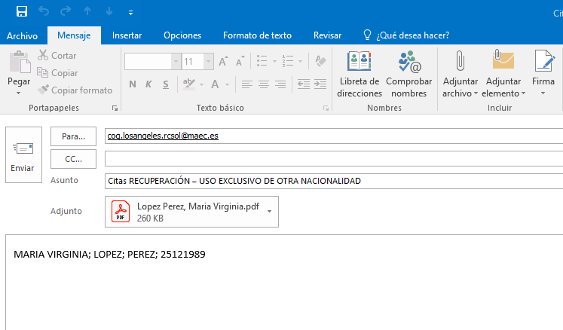Open the Firma signature menu

[543, 75]
